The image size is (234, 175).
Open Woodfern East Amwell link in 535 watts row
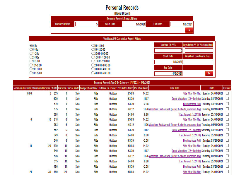(x=175, y=156)
